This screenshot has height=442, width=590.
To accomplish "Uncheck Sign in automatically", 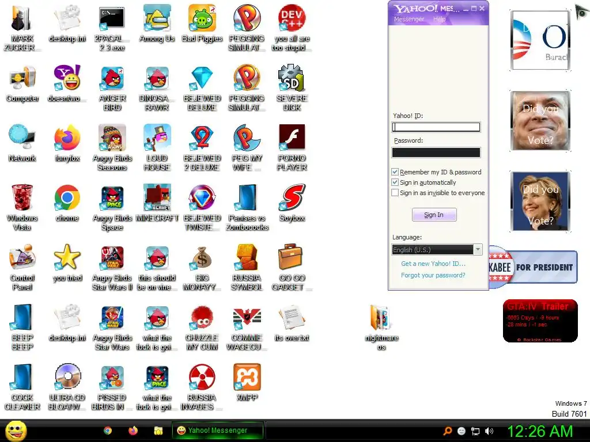I will 395,182.
